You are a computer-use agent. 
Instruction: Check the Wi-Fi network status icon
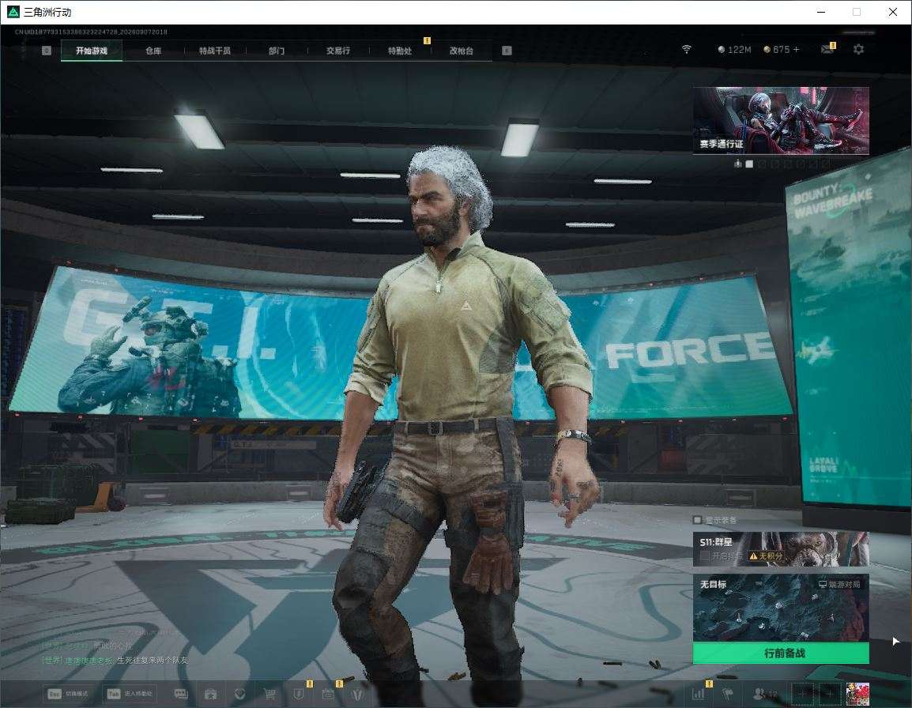[686, 50]
